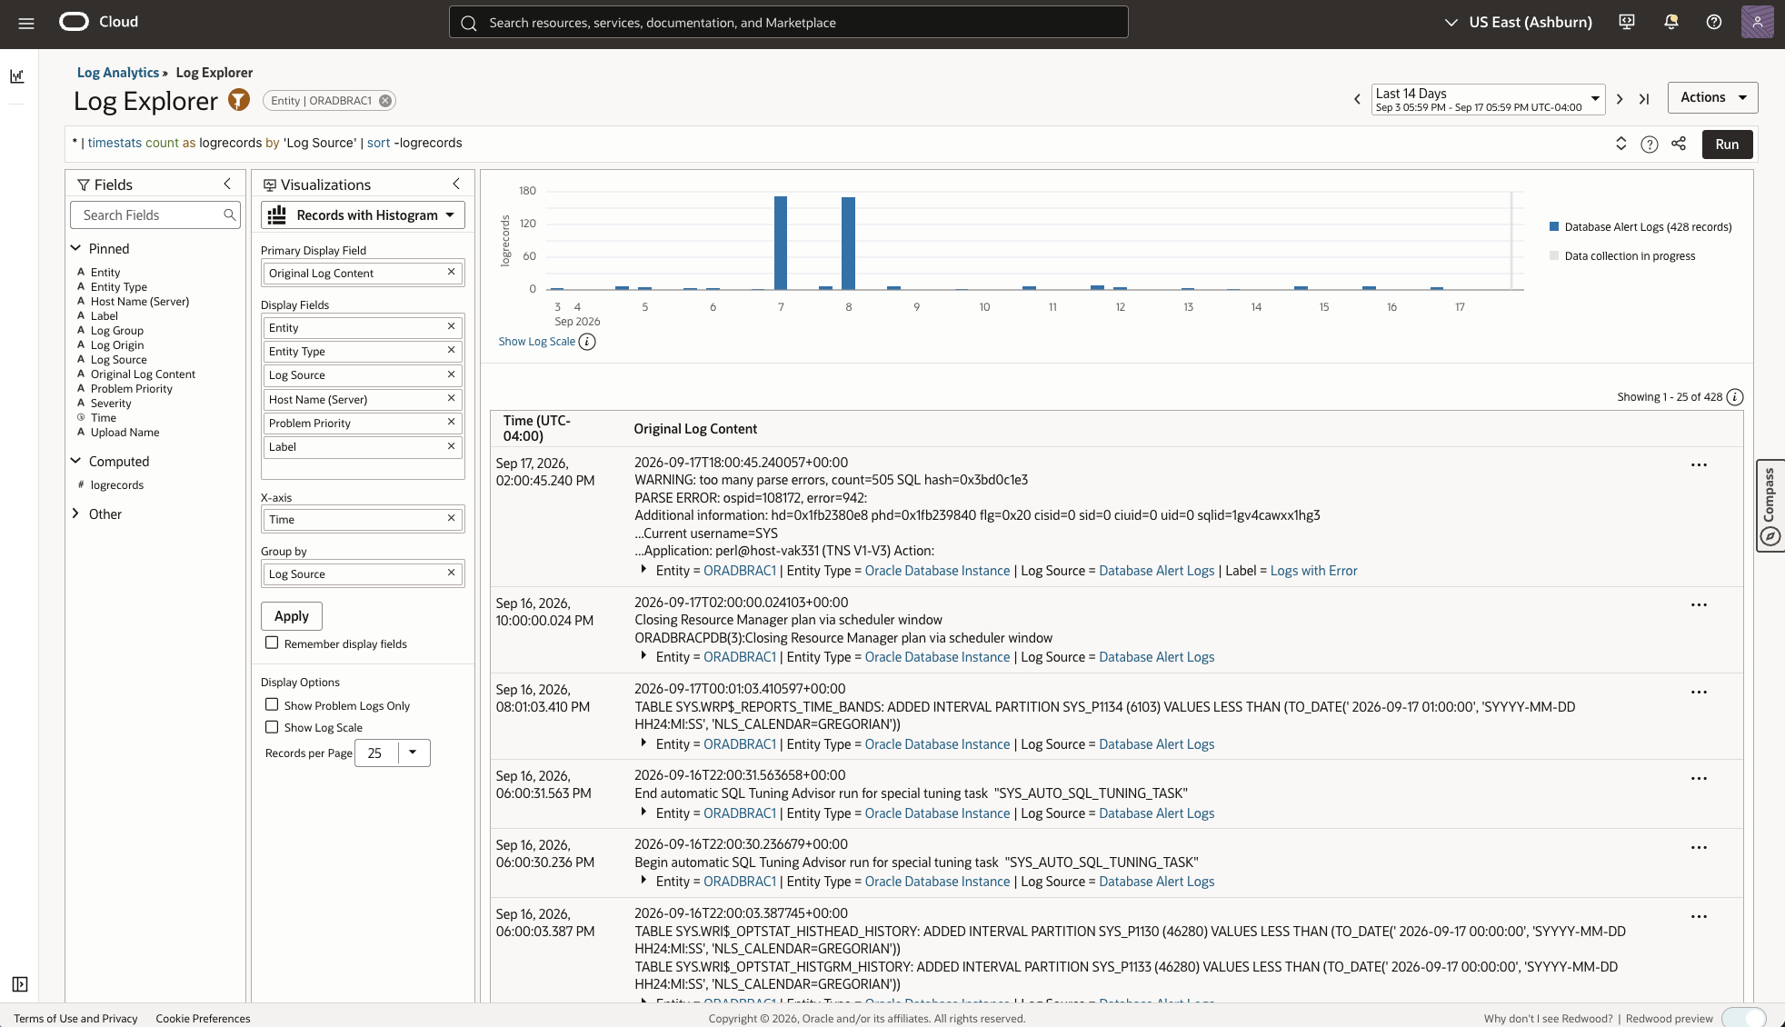The width and height of the screenshot is (1785, 1027).
Task: Open Terms of Use and Privacy
Action: 75,1018
